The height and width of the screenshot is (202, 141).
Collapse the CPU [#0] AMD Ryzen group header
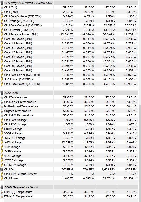point(28,3)
